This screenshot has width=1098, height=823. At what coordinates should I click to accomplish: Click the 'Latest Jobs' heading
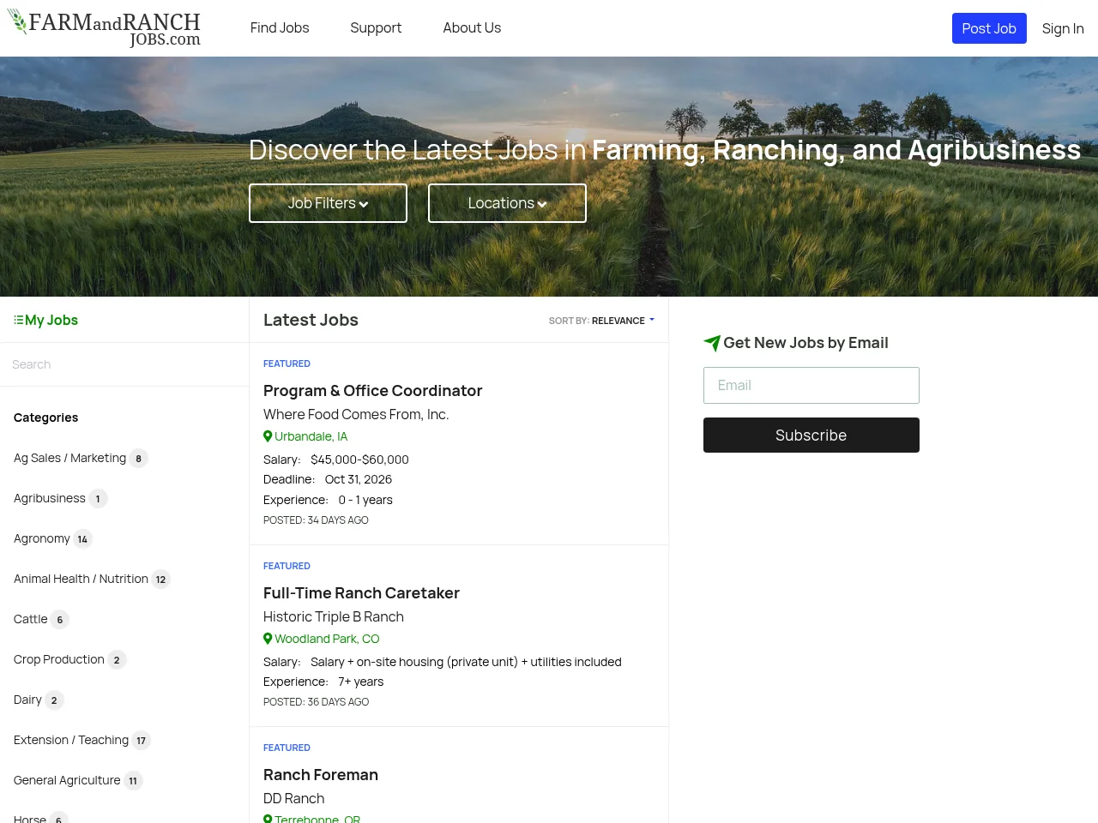point(311,320)
